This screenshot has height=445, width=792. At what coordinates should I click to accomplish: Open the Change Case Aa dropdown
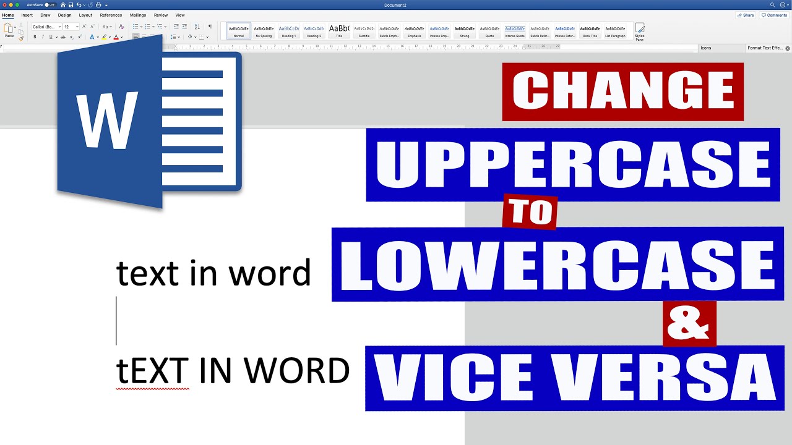[107, 27]
